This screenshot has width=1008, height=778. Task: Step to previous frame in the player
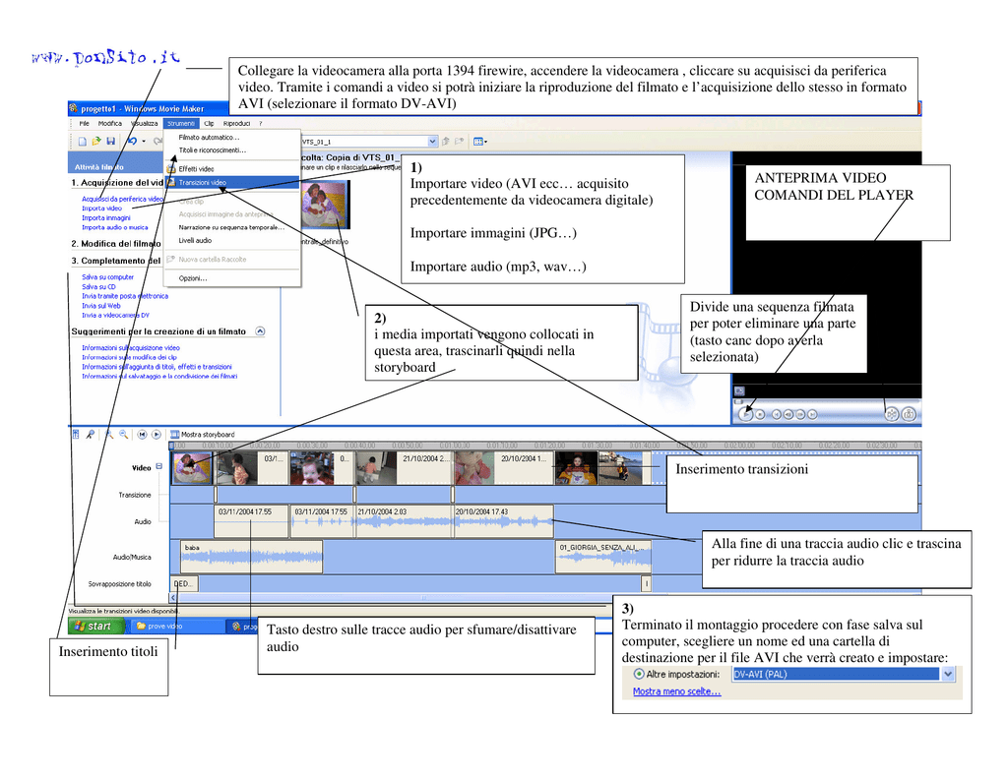[788, 415]
